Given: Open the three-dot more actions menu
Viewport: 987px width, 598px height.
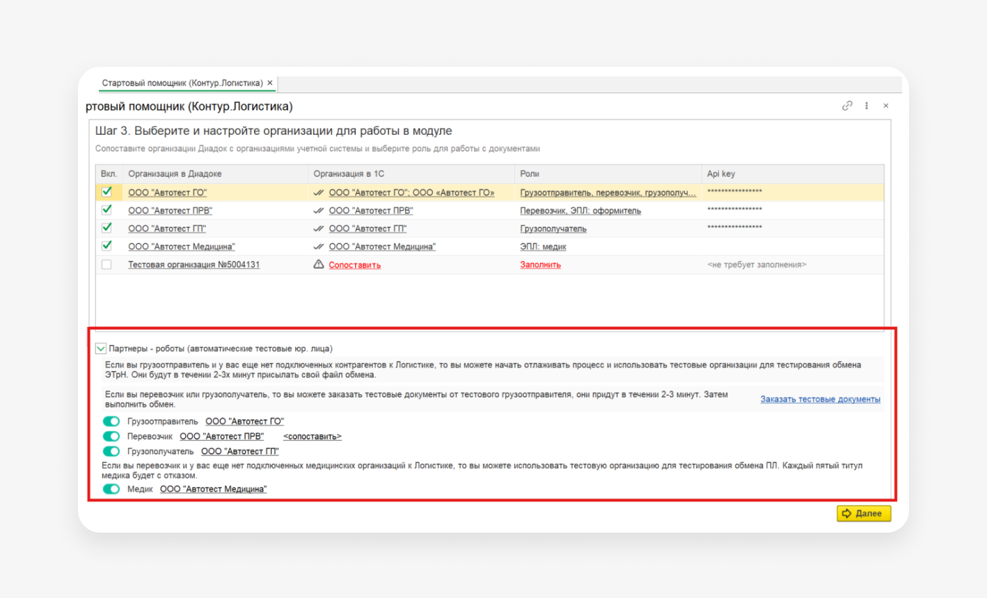Looking at the screenshot, I should pyautogui.click(x=867, y=106).
